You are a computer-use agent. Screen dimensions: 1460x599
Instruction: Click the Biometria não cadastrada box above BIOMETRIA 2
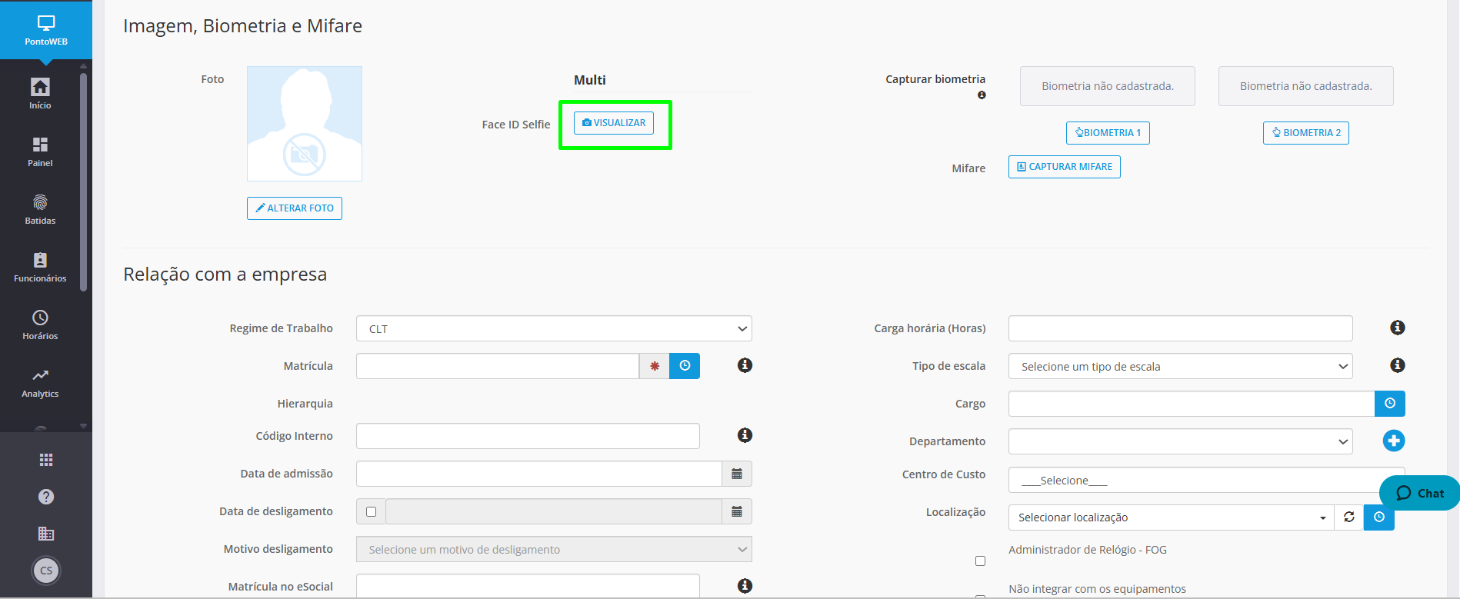(1306, 86)
